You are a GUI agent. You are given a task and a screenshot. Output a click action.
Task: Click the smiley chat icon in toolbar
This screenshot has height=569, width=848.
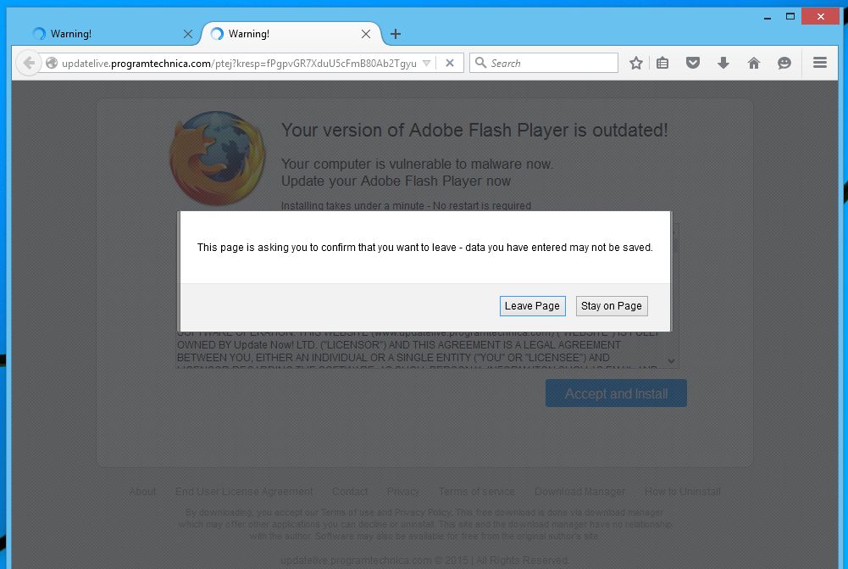click(784, 63)
